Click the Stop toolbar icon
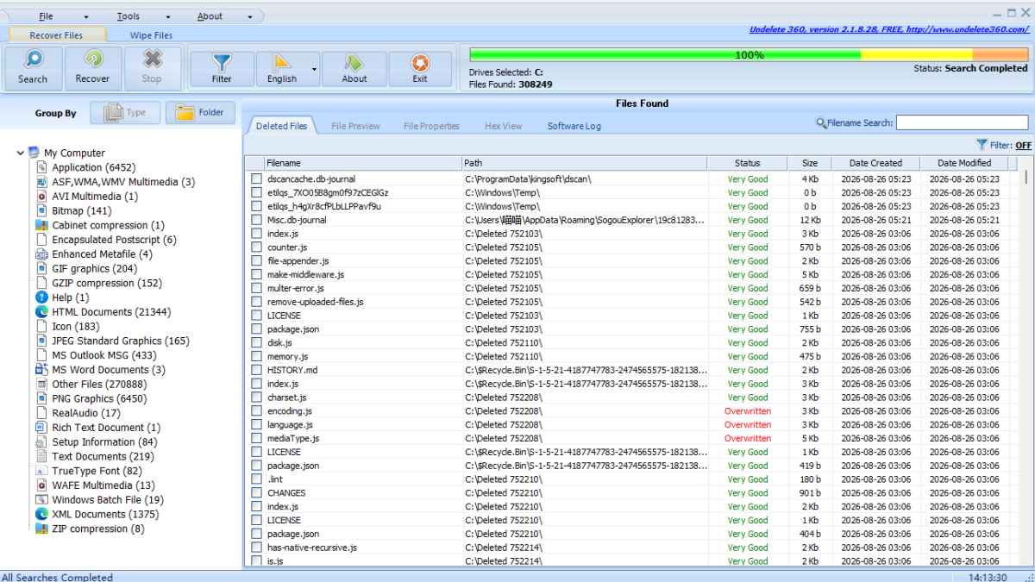 (x=152, y=67)
